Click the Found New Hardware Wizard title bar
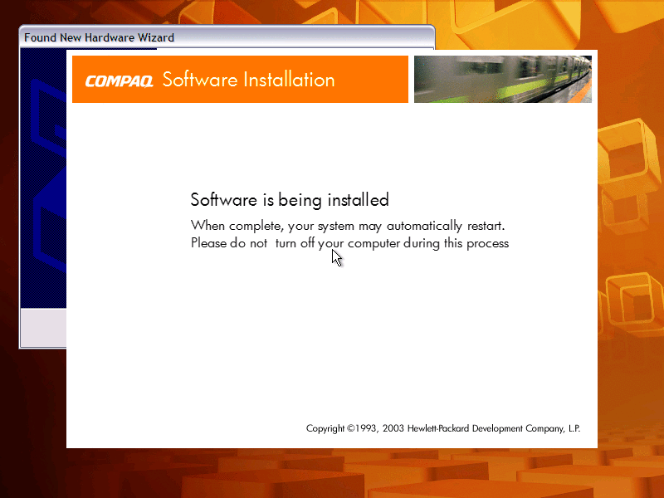664x498 pixels. [227, 37]
